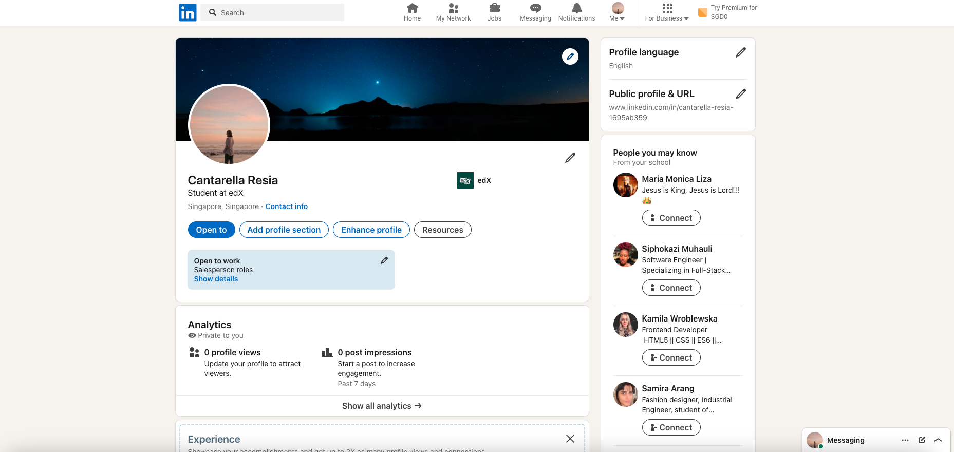Open Kamila Wroblewska's avatar
This screenshot has width=954, height=452.
tap(625, 325)
